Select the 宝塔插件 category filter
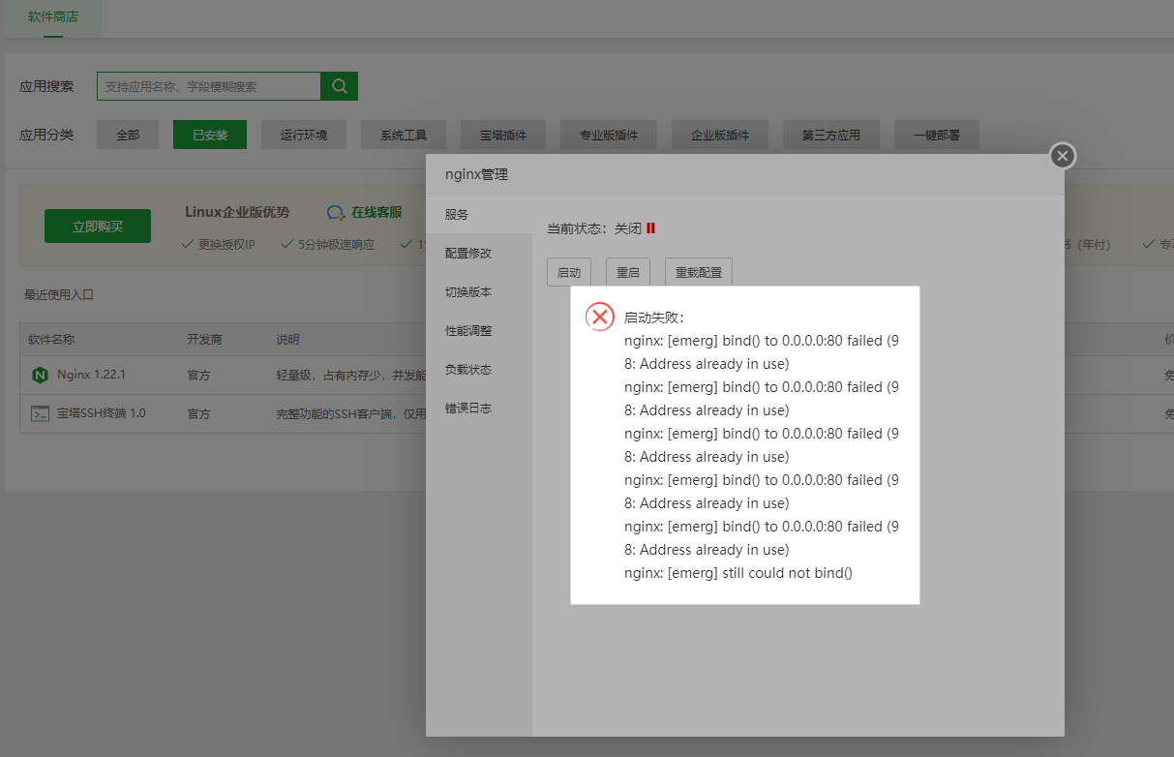Screen dimensions: 1174x757 503,135
